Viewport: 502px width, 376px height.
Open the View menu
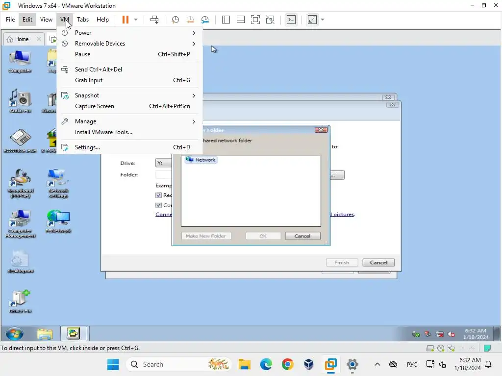[x=46, y=20]
